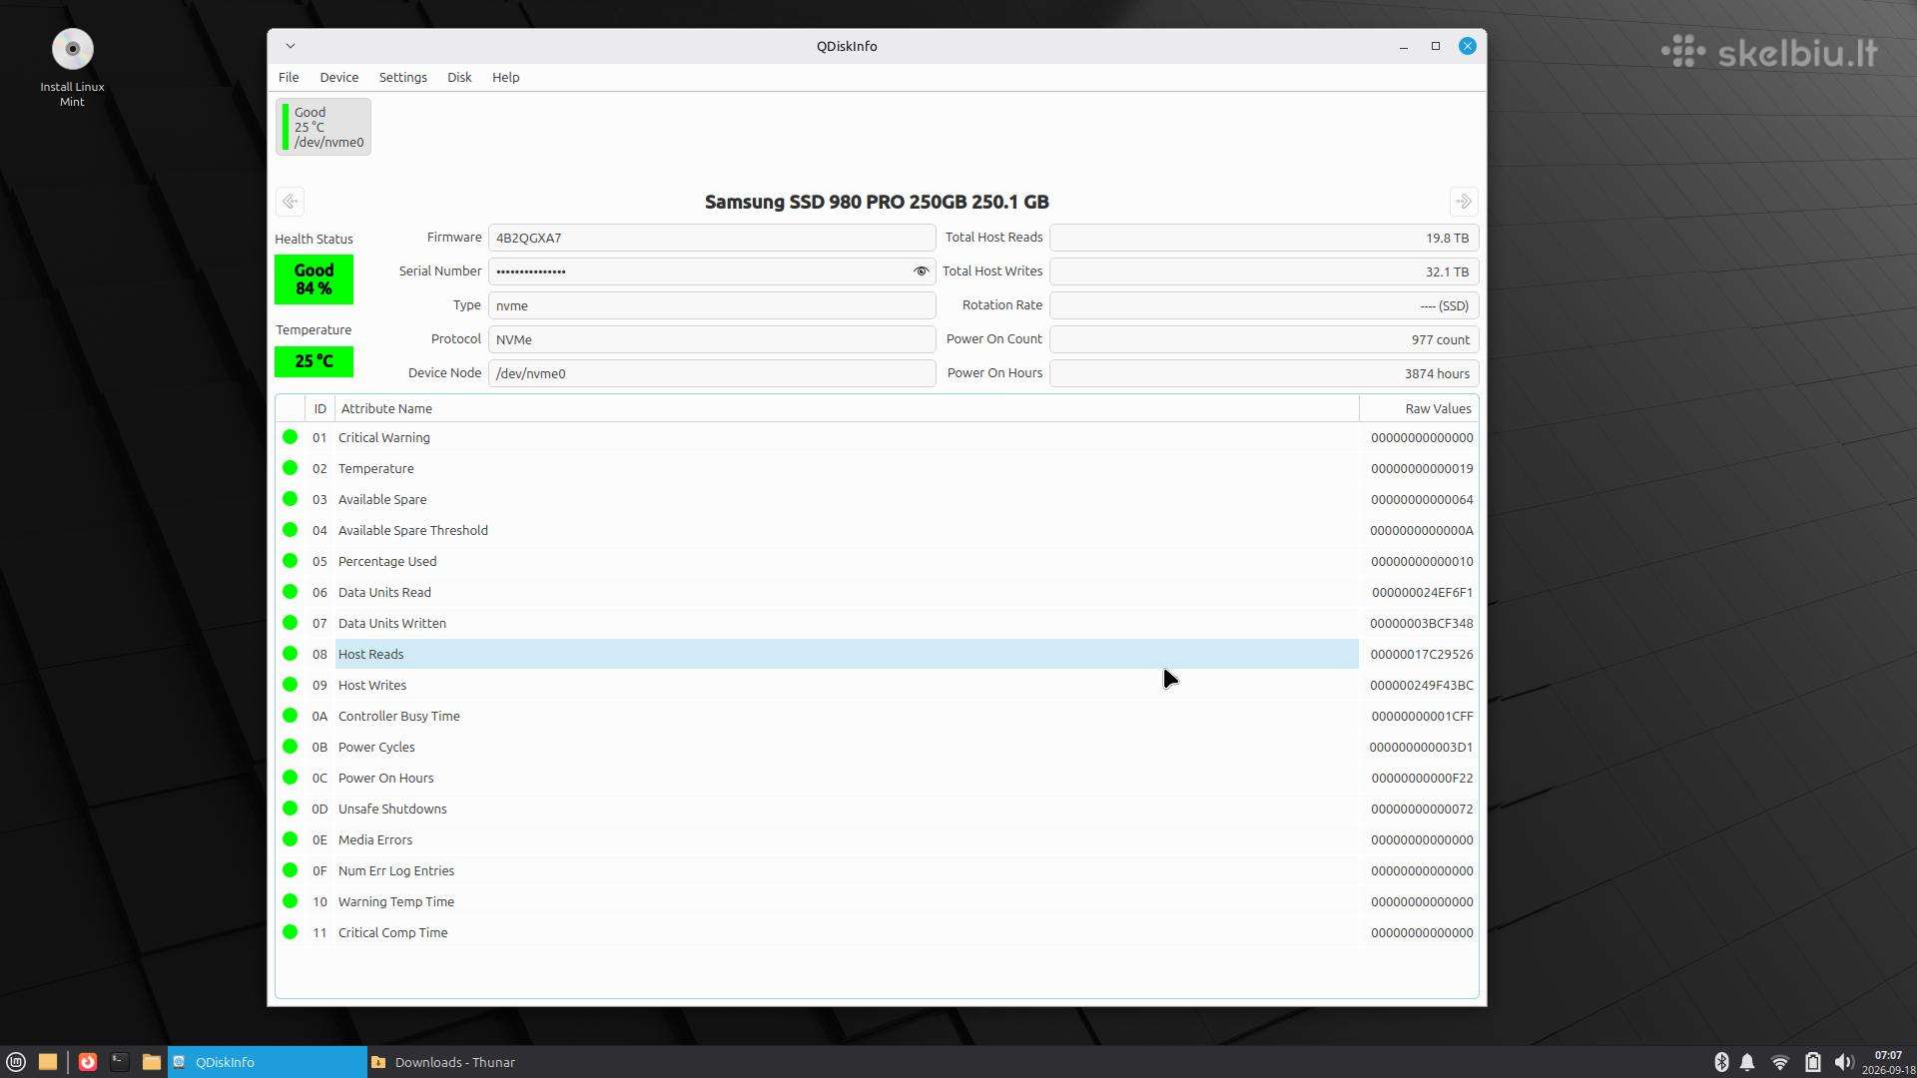Open the terminal from the taskbar
Image resolution: width=1917 pixels, height=1078 pixels.
(120, 1062)
